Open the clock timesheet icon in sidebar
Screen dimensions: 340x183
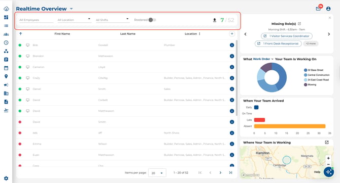pyautogui.click(x=6, y=42)
